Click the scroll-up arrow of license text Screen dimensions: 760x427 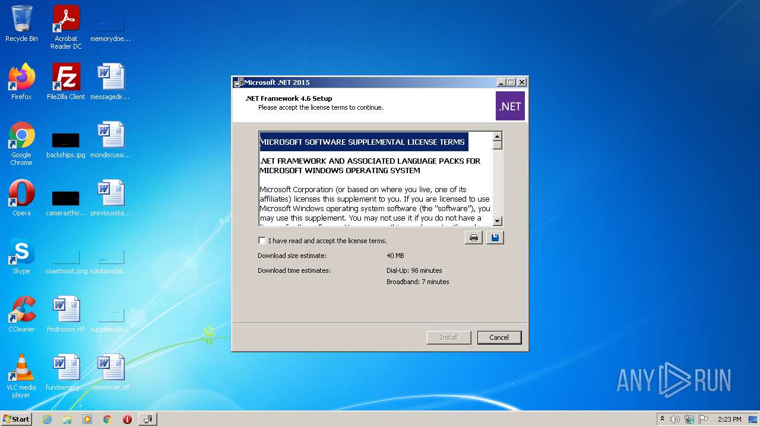click(498, 136)
